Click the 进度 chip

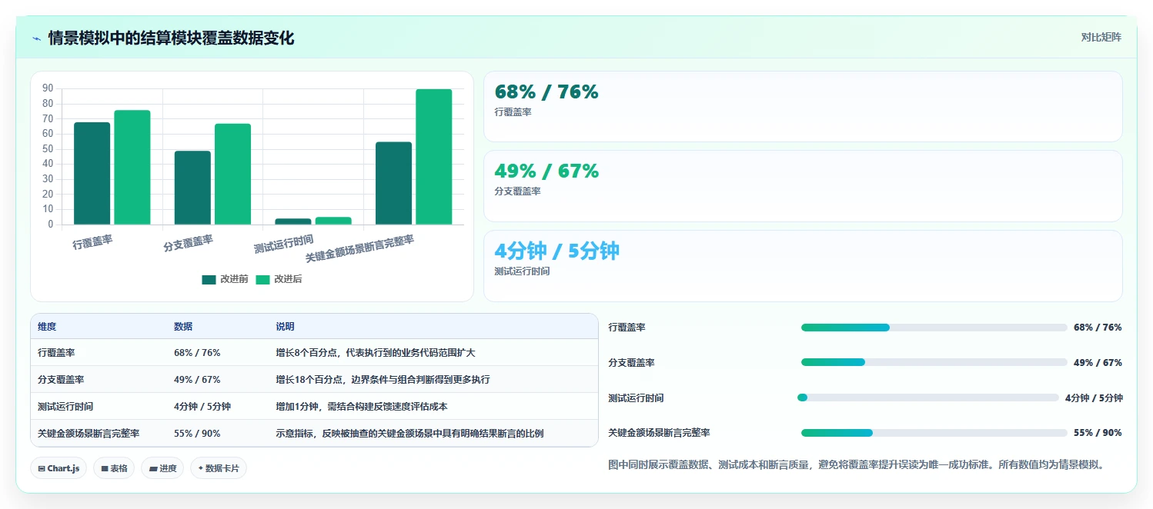pyautogui.click(x=162, y=468)
